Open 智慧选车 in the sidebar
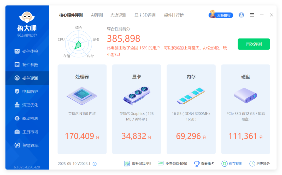Image resolution: width=282 pixels, height=175 pixels. click(x=27, y=145)
